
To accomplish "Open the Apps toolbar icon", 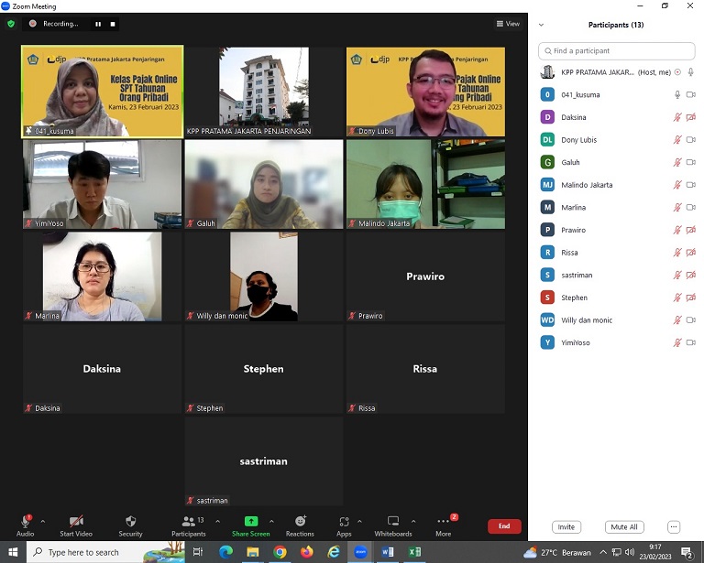I will [344, 522].
